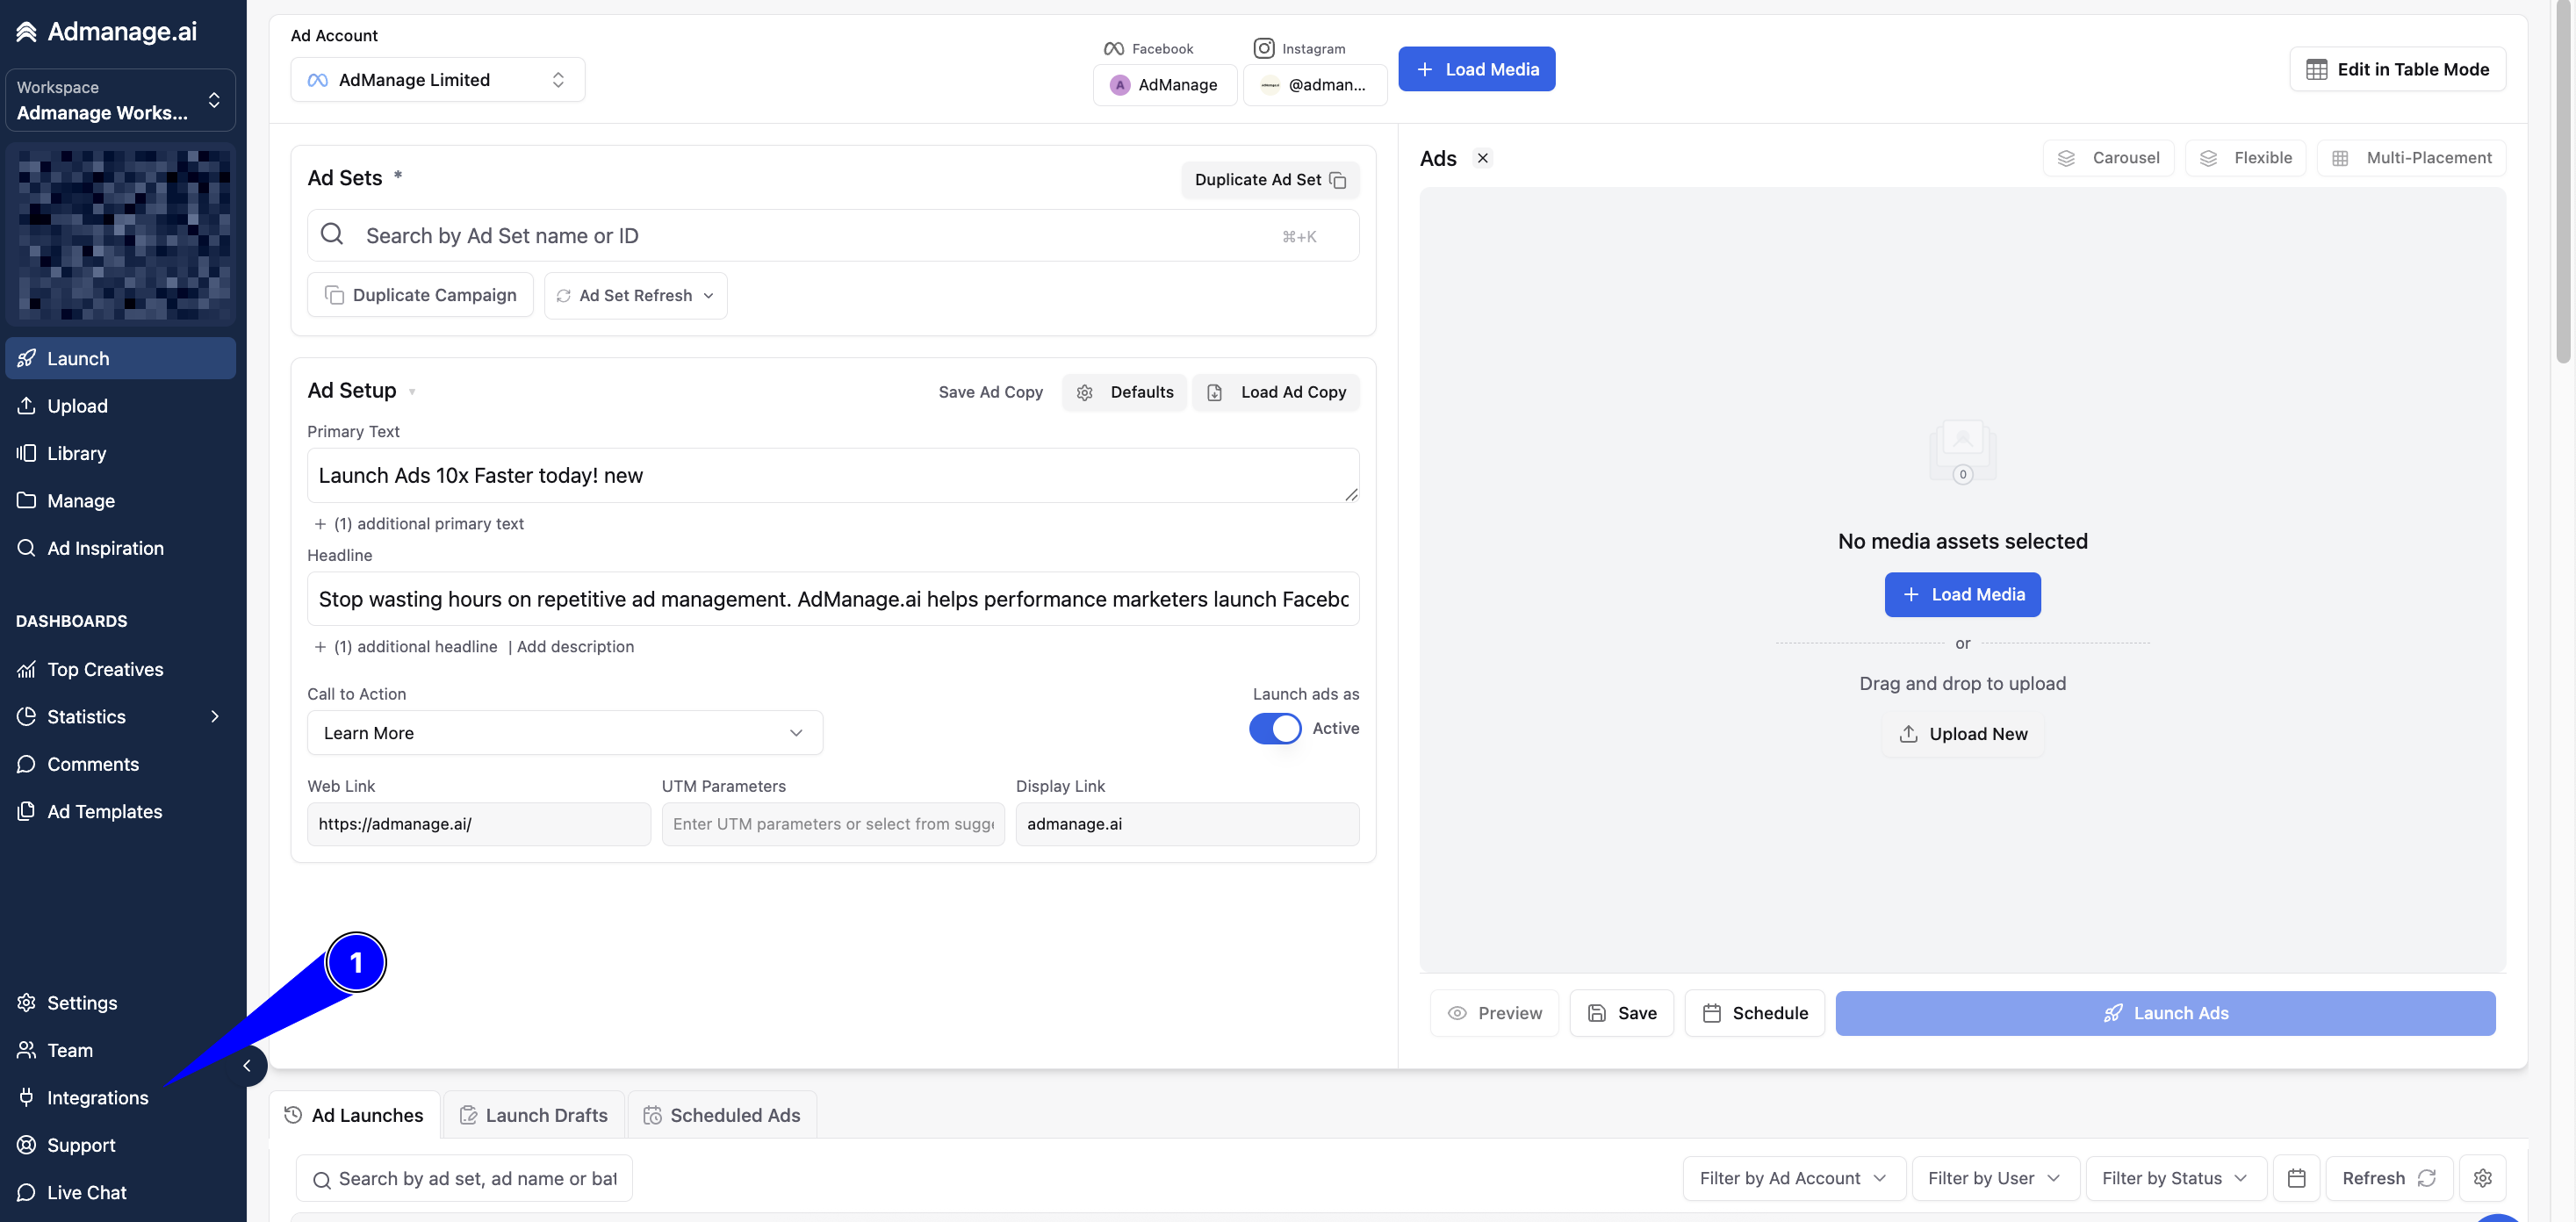The image size is (2576, 1222).
Task: Switch to the Scheduled Ads tab
Action: 722,1115
